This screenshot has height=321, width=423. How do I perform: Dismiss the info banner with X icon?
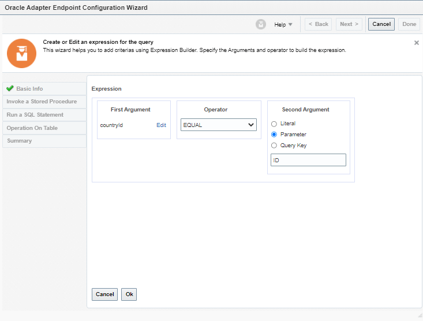[417, 43]
